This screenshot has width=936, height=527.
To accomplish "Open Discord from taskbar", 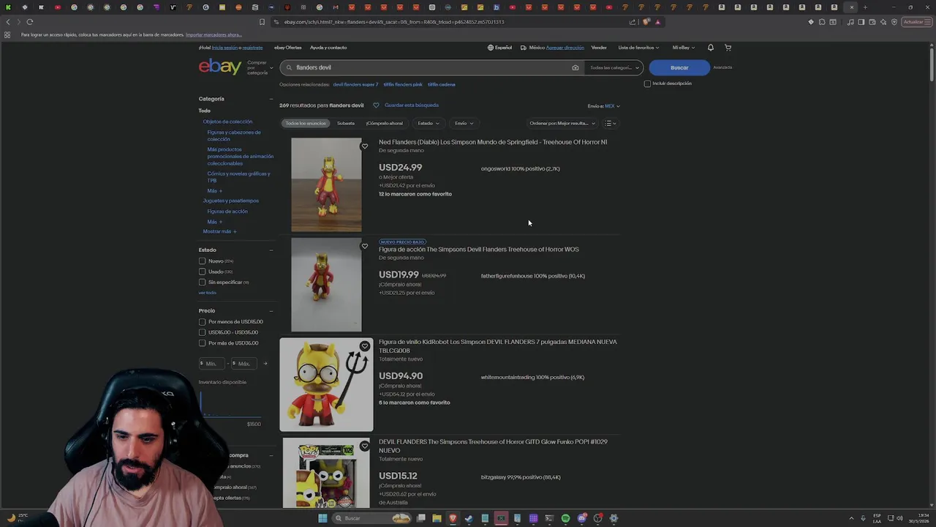I will 581,518.
